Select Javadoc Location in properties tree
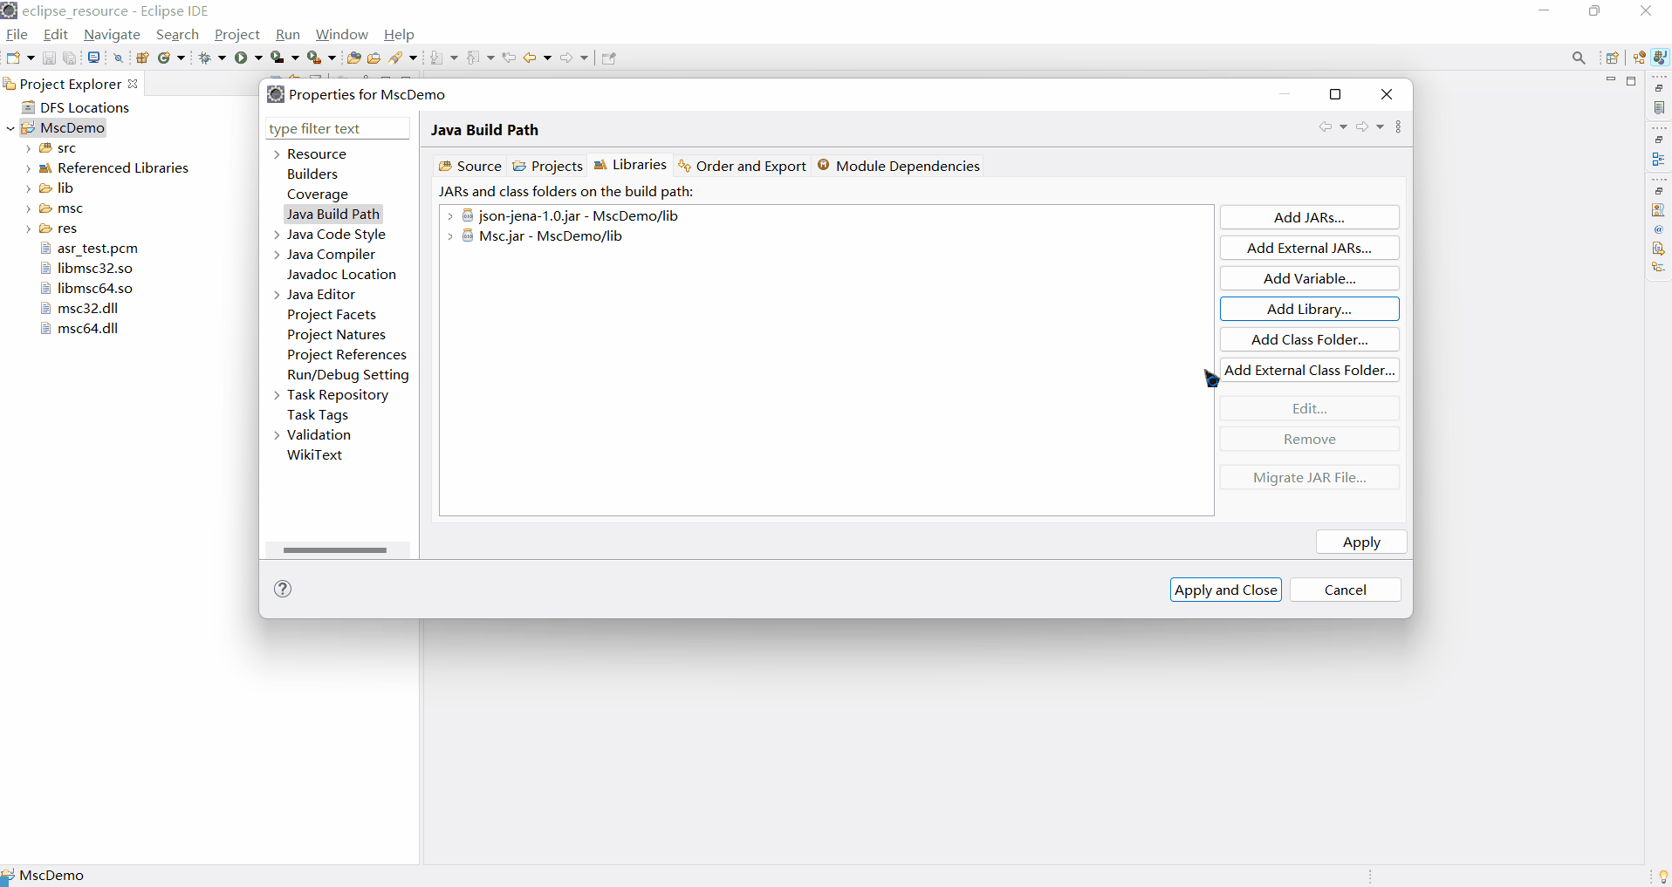 click(x=341, y=274)
